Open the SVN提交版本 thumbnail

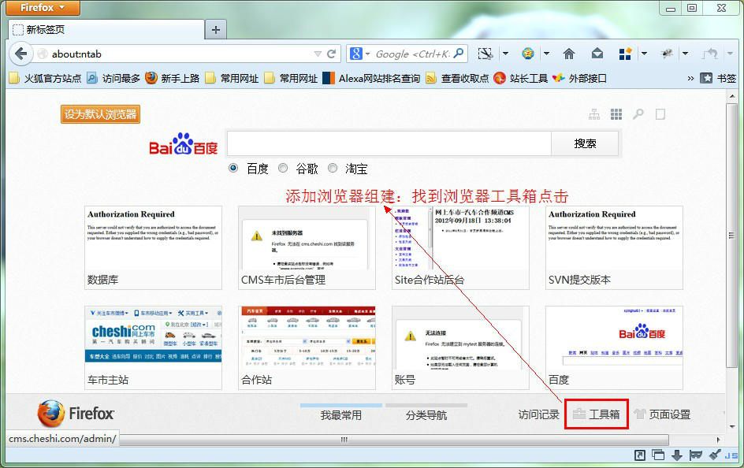pos(614,247)
